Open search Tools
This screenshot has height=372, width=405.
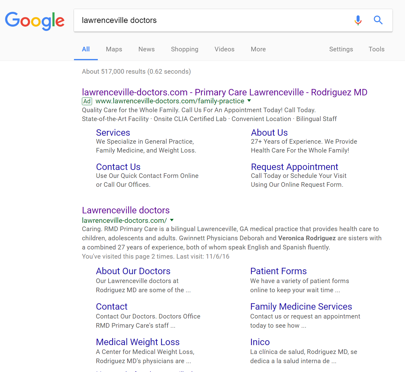(x=377, y=49)
